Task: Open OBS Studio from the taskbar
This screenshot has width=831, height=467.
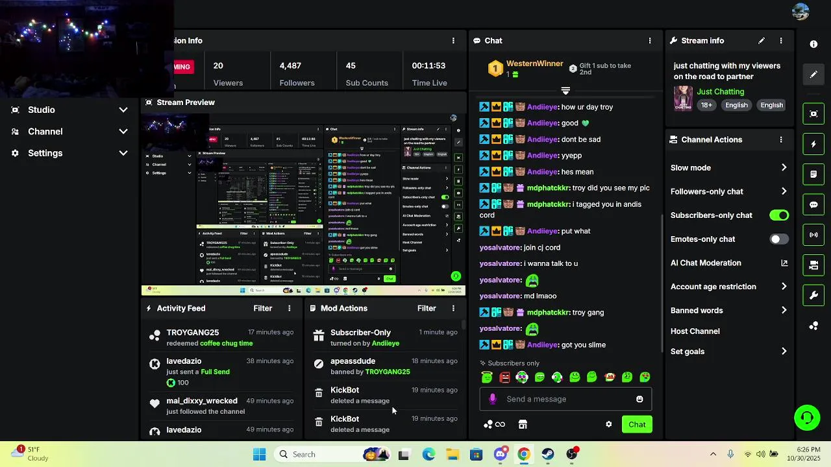Action: tap(572, 454)
